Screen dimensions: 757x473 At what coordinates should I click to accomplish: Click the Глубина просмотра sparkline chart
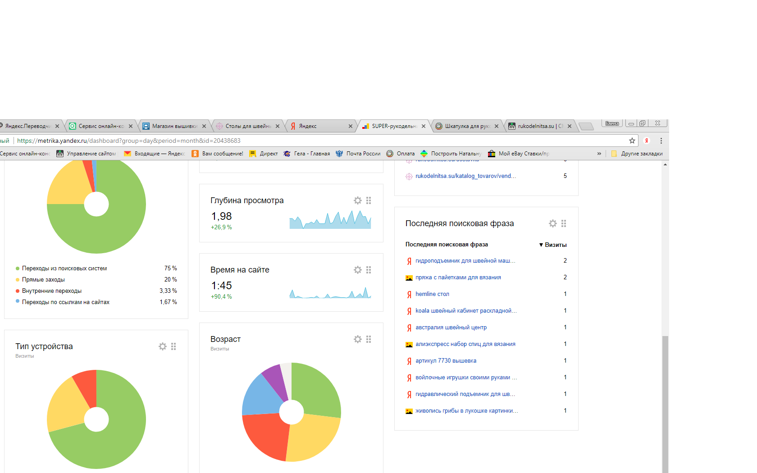(330, 219)
